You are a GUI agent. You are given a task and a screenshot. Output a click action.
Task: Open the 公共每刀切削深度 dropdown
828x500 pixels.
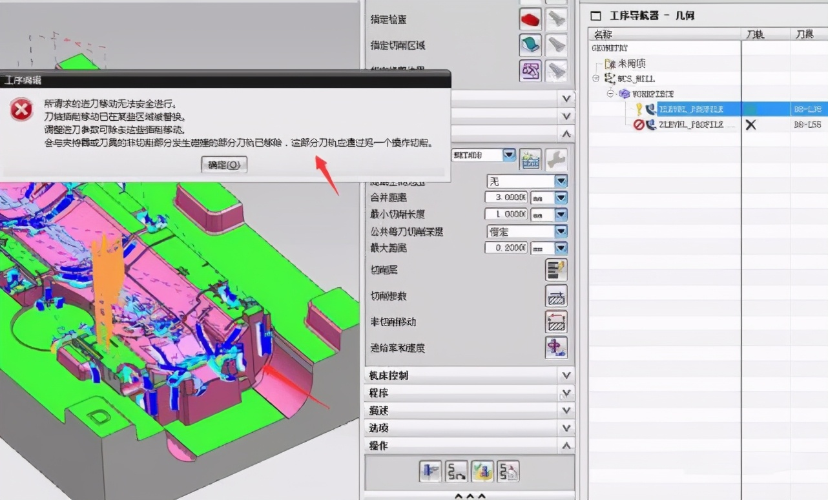point(559,231)
